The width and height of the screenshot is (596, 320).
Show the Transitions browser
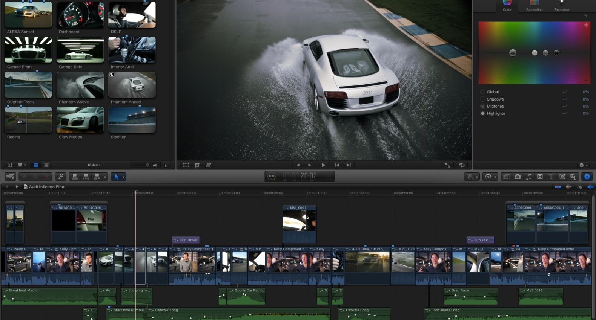[540, 177]
